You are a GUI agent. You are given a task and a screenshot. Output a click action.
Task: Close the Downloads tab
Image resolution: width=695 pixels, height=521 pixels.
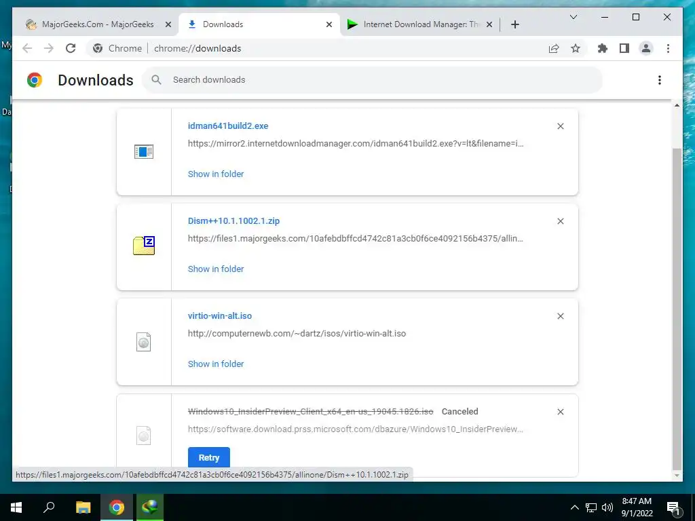[329, 24]
